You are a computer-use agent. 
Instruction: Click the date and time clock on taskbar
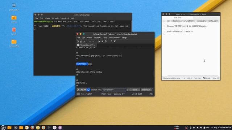(x=221, y=127)
